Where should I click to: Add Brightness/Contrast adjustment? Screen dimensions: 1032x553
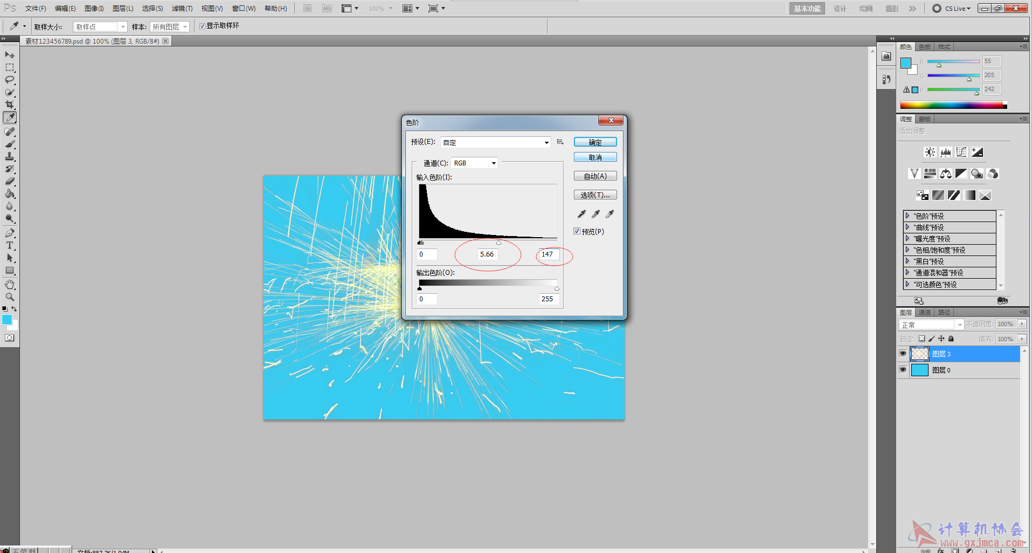click(930, 152)
